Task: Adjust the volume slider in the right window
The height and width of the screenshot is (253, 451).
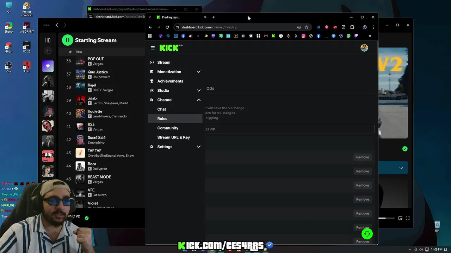Action: 386,218
